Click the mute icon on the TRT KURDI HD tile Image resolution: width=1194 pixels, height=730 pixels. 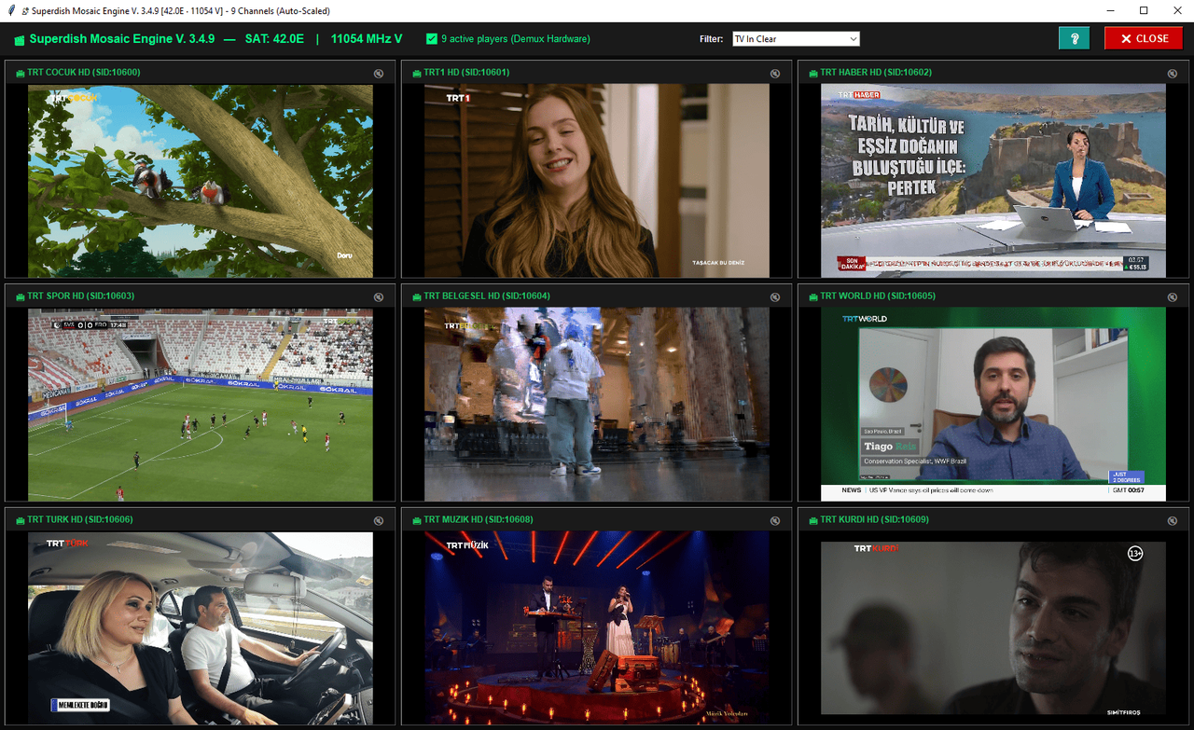1172,521
